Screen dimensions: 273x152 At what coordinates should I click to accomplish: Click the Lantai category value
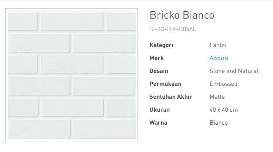coord(218,45)
